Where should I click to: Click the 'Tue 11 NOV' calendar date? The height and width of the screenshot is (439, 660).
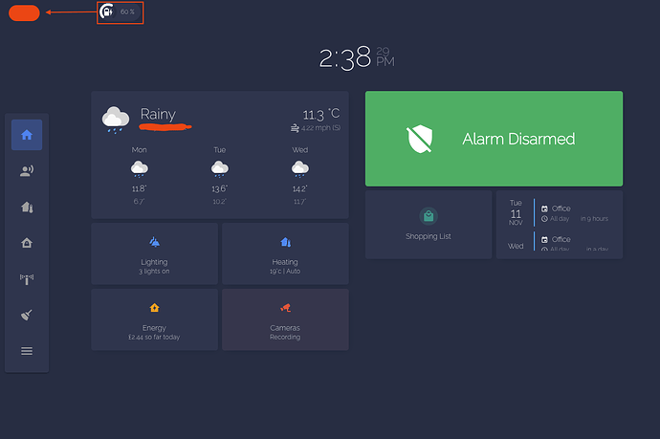[x=516, y=213]
